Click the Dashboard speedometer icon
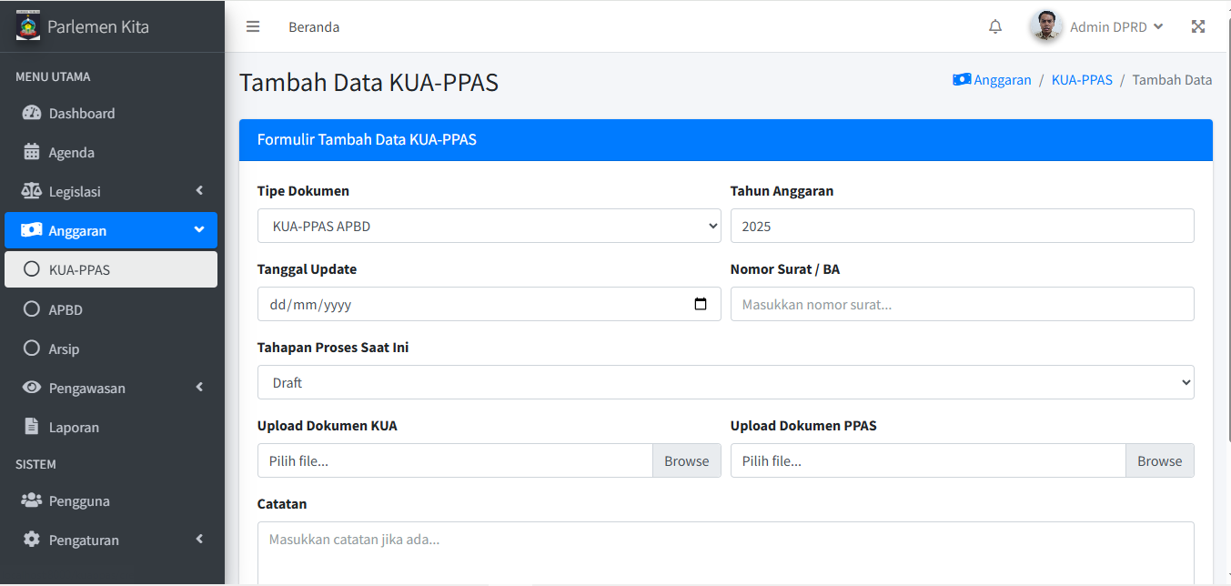Viewport: 1231px width, 586px height. point(32,114)
